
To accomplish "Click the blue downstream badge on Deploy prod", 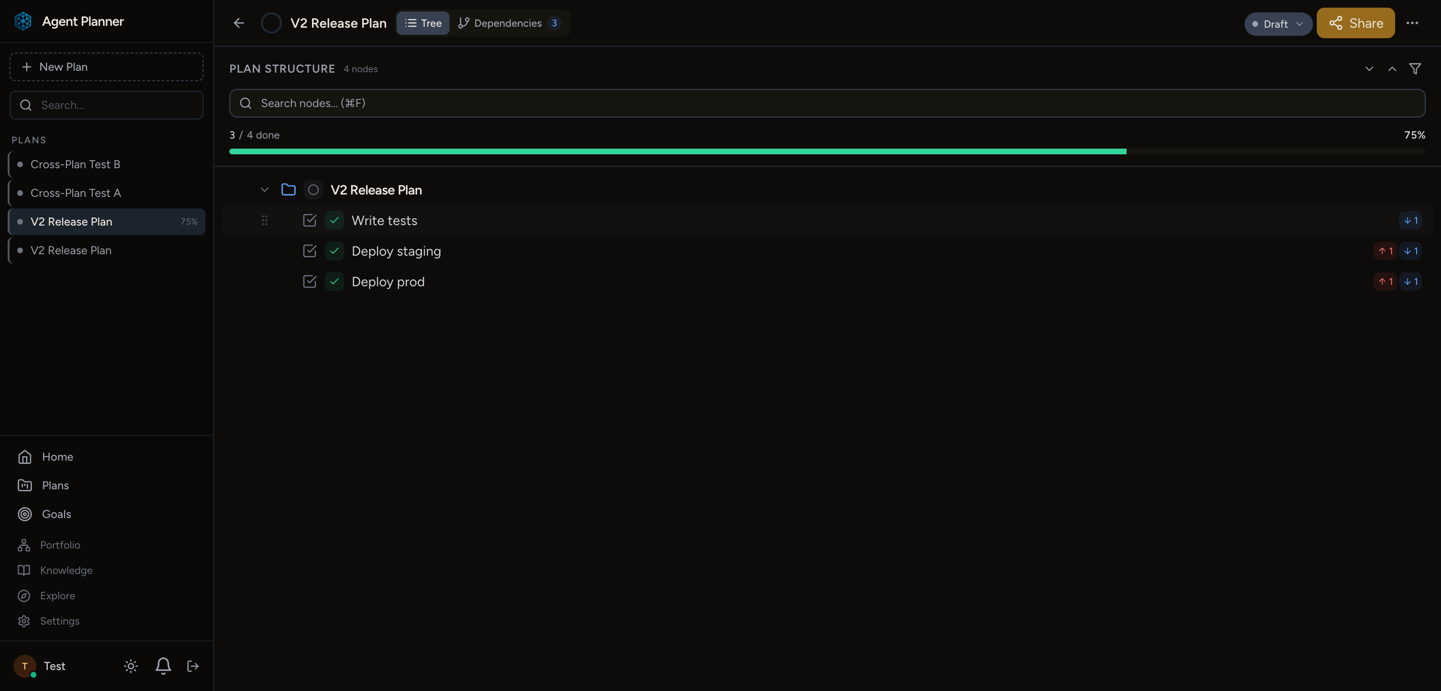I will coord(1410,281).
